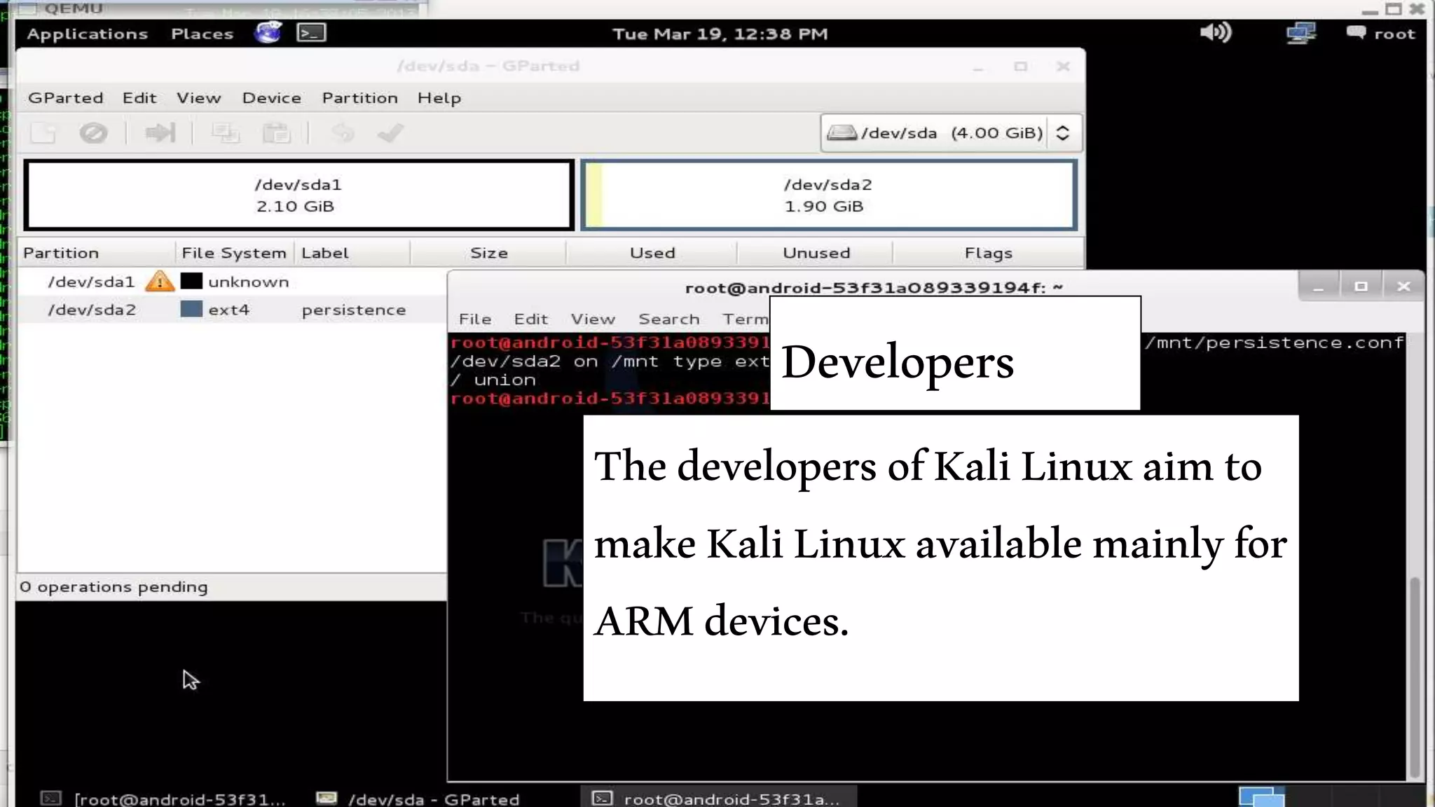Select the /dev/sda1 partition graphic block
Viewport: 1435px width, 807px height.
pyautogui.click(x=299, y=195)
